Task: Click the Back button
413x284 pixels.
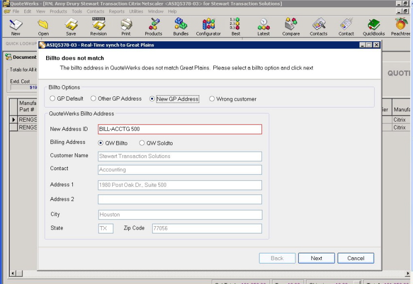Action: coord(277,258)
